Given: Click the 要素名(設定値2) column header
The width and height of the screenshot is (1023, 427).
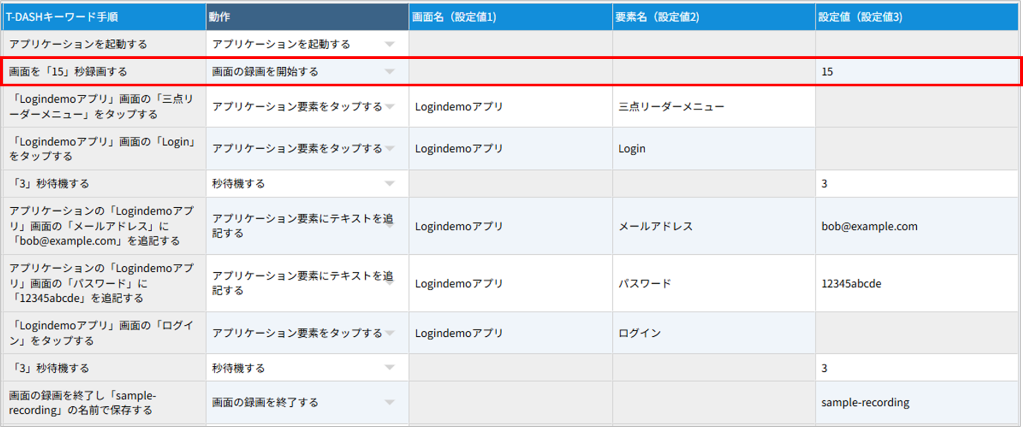Looking at the screenshot, I should click(713, 17).
